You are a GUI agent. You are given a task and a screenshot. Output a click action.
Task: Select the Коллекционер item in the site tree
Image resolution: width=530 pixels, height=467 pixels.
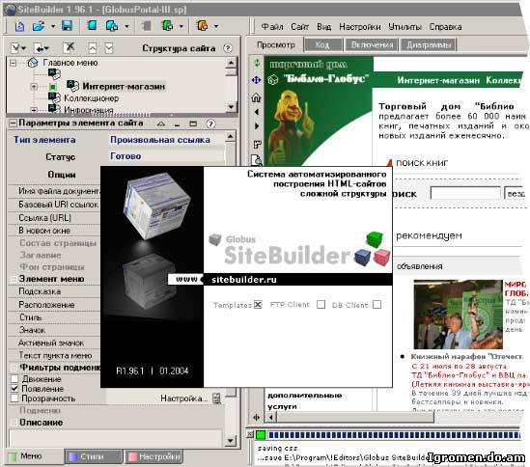point(92,98)
